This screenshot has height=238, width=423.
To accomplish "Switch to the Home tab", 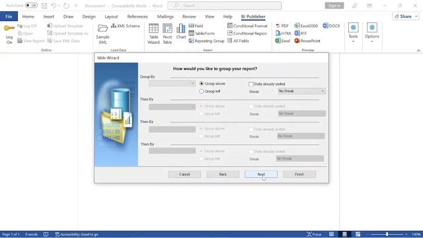I will 28,17.
